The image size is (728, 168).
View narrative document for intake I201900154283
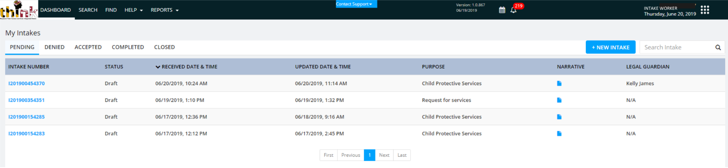click(559, 134)
